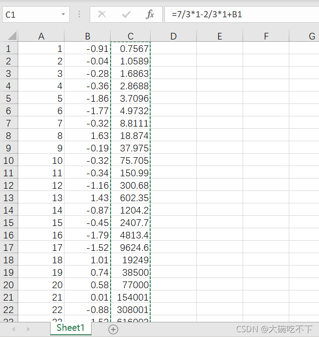Click the formula bar options dots handle
319x337 pixels.
pyautogui.click(x=80, y=14)
